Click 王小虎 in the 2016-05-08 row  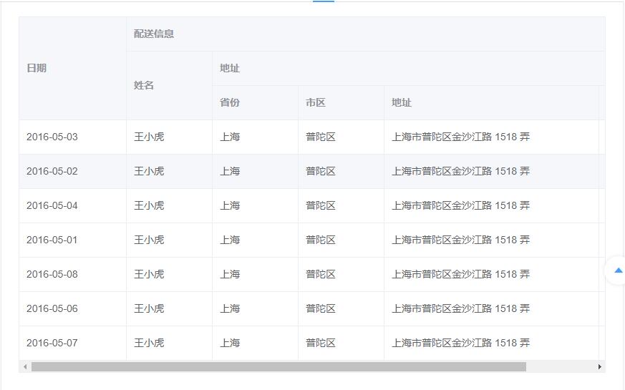[149, 274]
